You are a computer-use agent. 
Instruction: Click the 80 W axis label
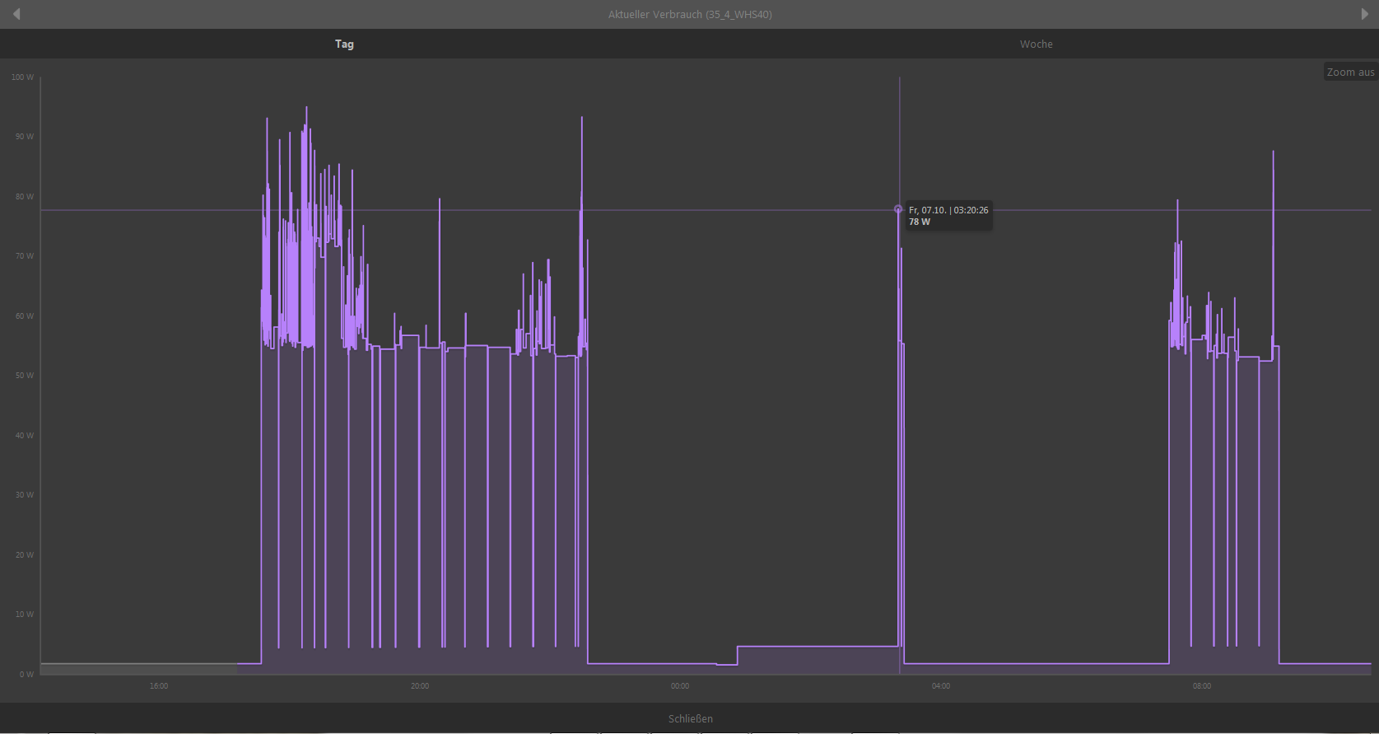point(24,197)
